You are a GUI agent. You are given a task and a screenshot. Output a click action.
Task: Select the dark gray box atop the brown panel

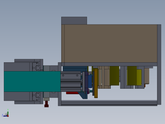pos(74,21)
